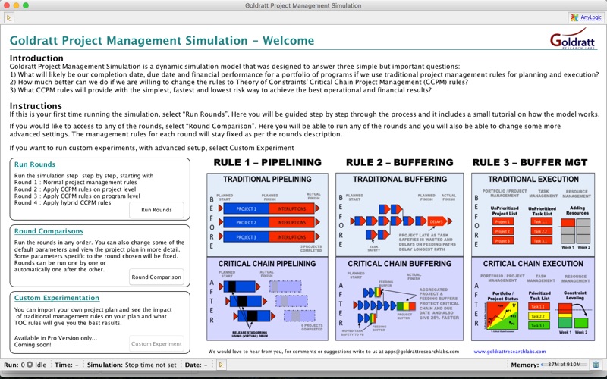The height and width of the screenshot is (379, 607).
Task: Click the memory usage progress bar
Action: [564, 365]
